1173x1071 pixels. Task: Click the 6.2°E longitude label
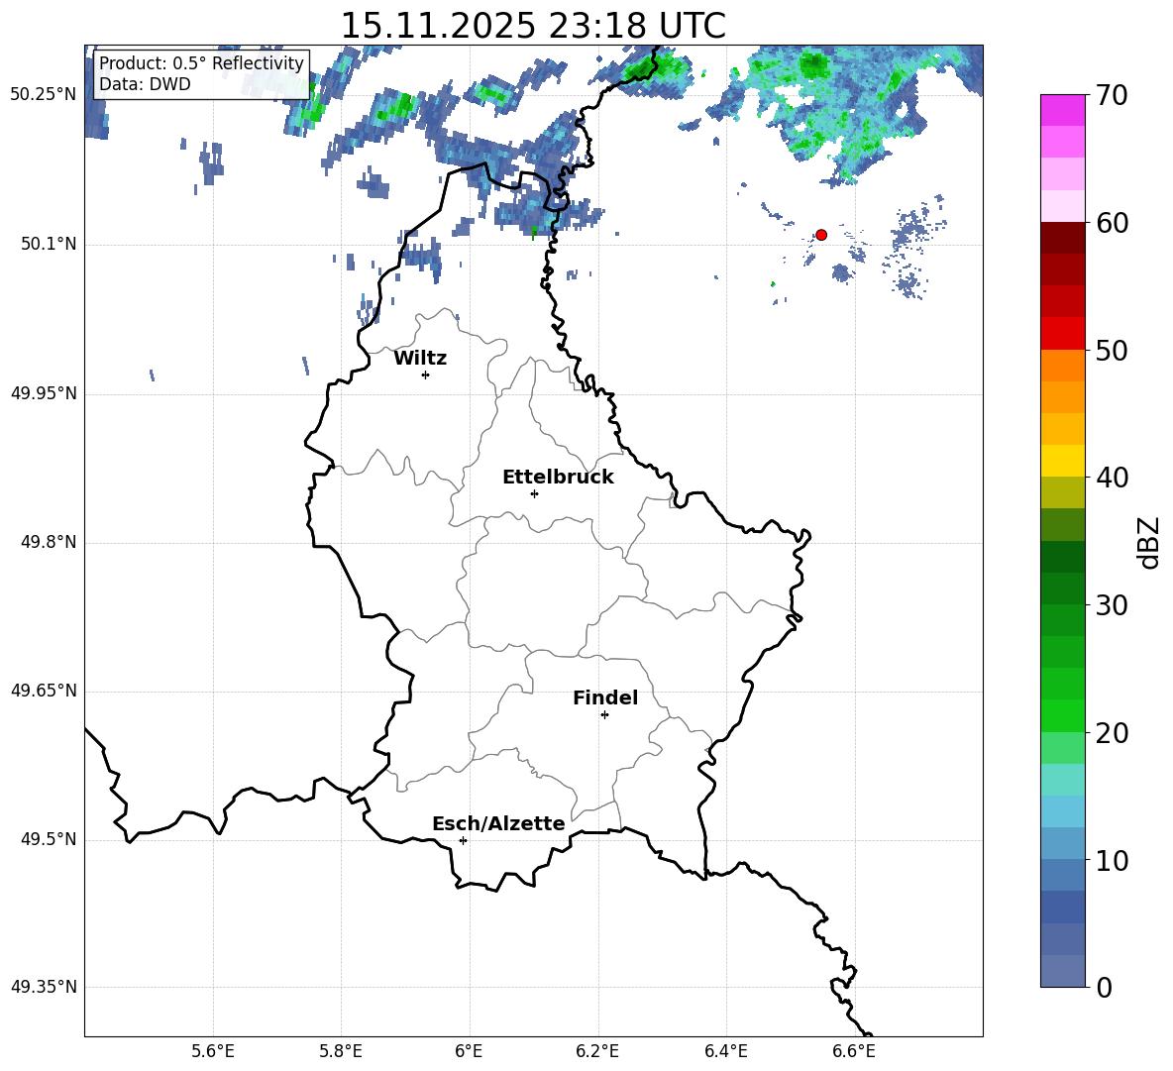tap(597, 1051)
